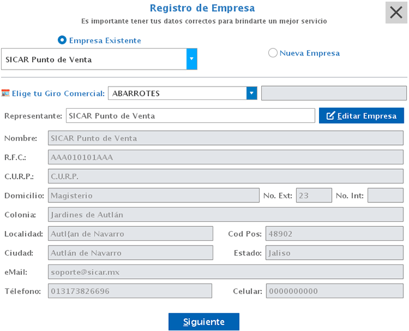The image size is (409, 331).
Task: Click the Ciudad field Autlán de Navarro
Action: click(130, 253)
